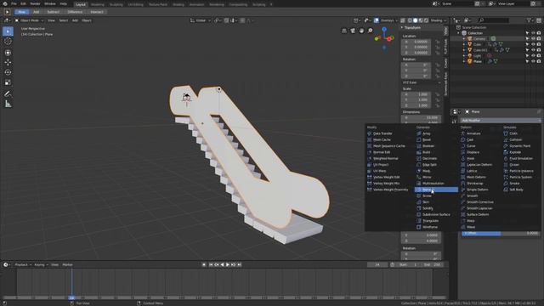Expand the Plane item in outliner
The height and width of the screenshot is (306, 544).
coord(464,61)
